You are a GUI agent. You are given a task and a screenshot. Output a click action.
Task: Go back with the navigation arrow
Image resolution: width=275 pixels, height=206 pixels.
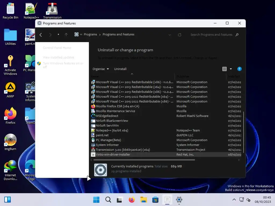pos(41,35)
